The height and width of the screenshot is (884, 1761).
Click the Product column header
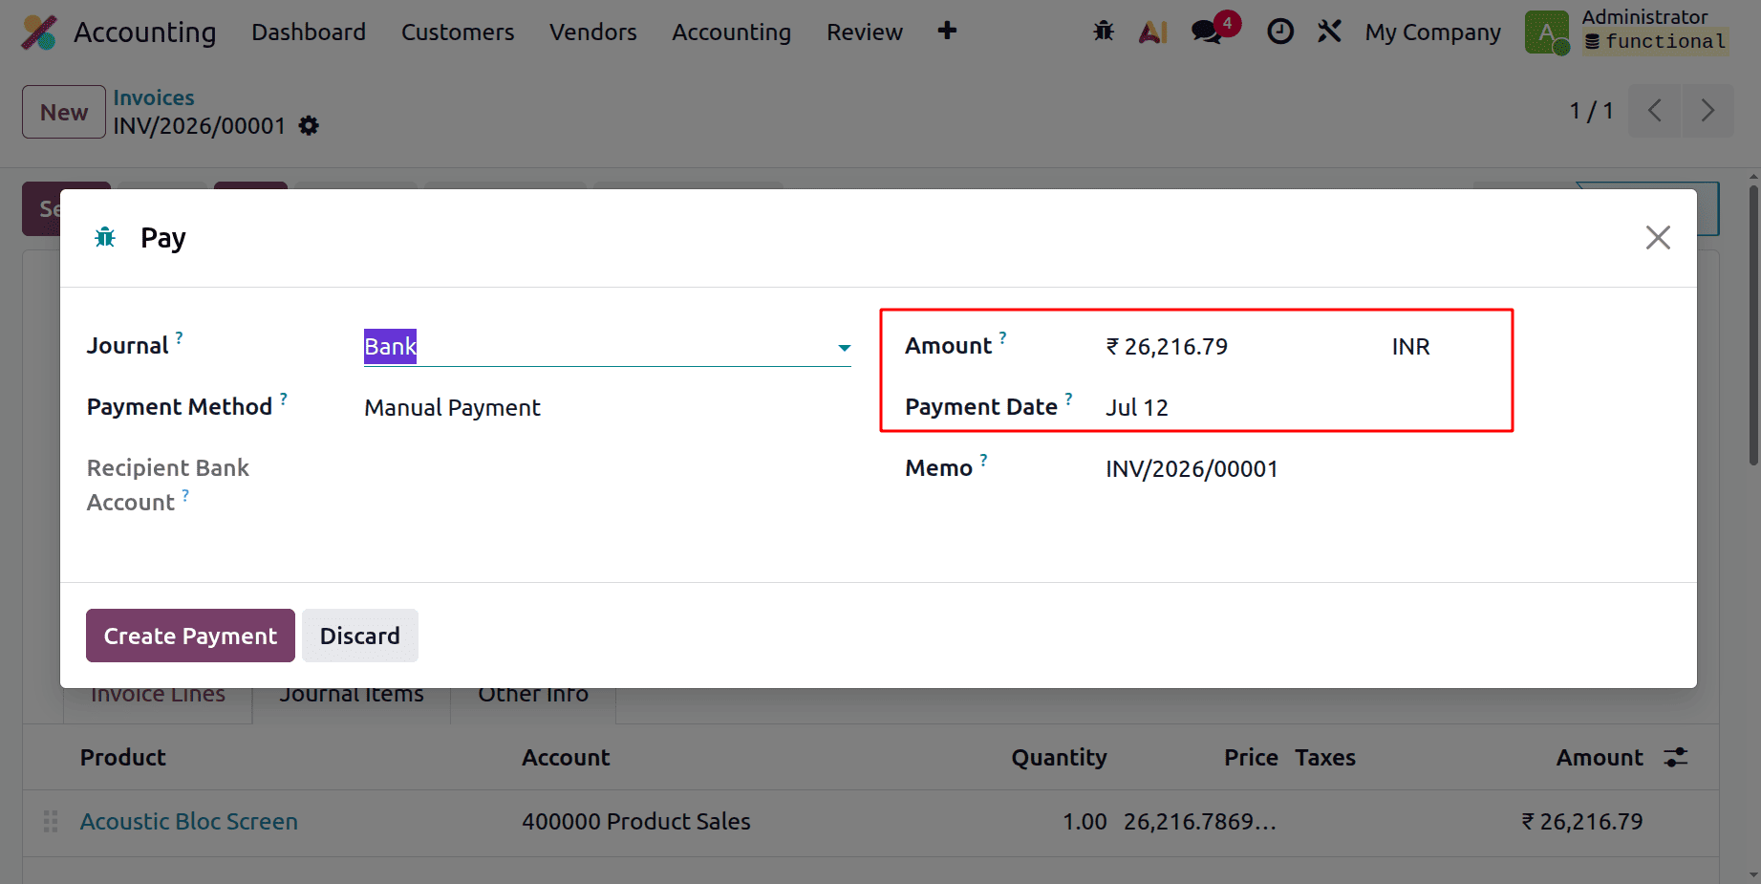[x=123, y=758]
